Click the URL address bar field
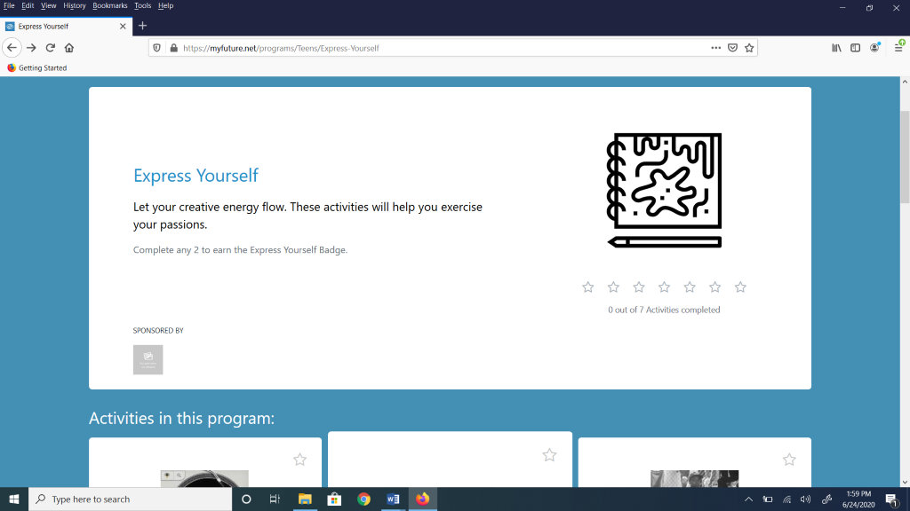910x511 pixels. pos(444,48)
